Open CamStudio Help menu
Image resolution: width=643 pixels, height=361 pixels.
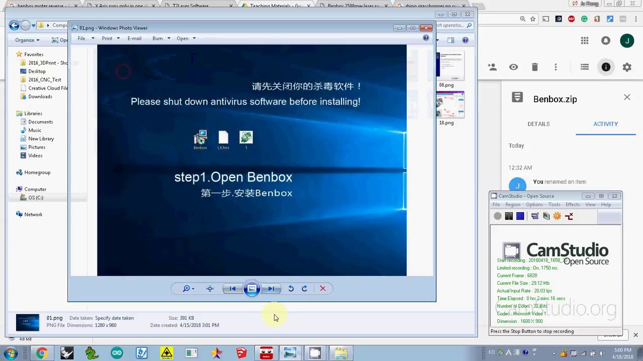[x=606, y=205]
